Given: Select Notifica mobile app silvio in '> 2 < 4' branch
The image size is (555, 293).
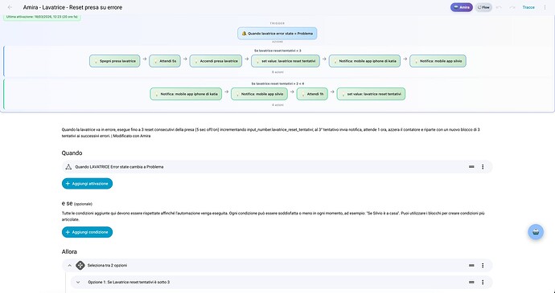Looking at the screenshot, I should click(x=259, y=94).
